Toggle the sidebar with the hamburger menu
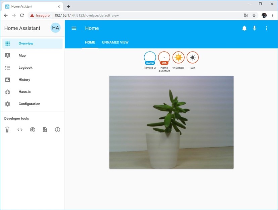 click(x=74, y=28)
